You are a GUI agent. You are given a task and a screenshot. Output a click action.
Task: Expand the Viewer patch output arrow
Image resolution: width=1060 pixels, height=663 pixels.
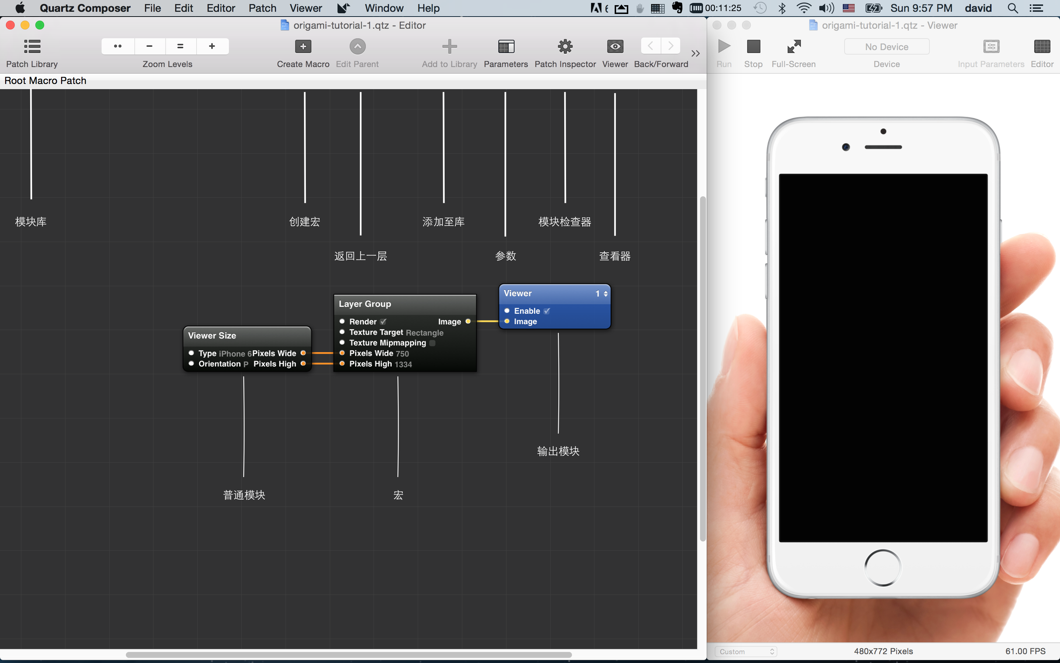click(605, 293)
